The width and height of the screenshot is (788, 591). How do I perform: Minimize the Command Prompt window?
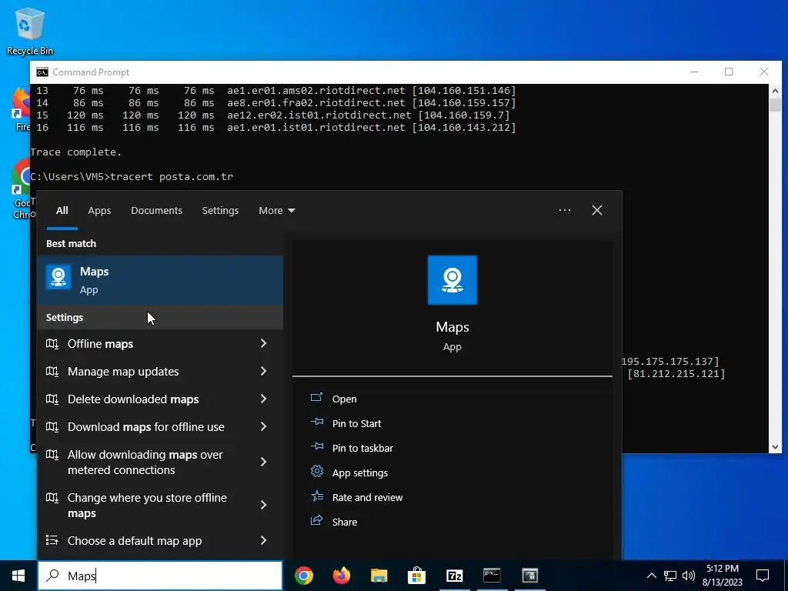694,72
